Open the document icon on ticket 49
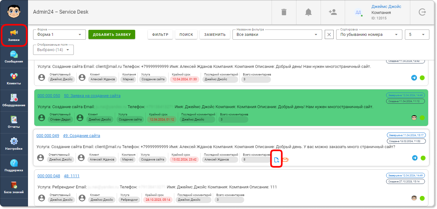Screen dimensions: 437x209 [276, 160]
